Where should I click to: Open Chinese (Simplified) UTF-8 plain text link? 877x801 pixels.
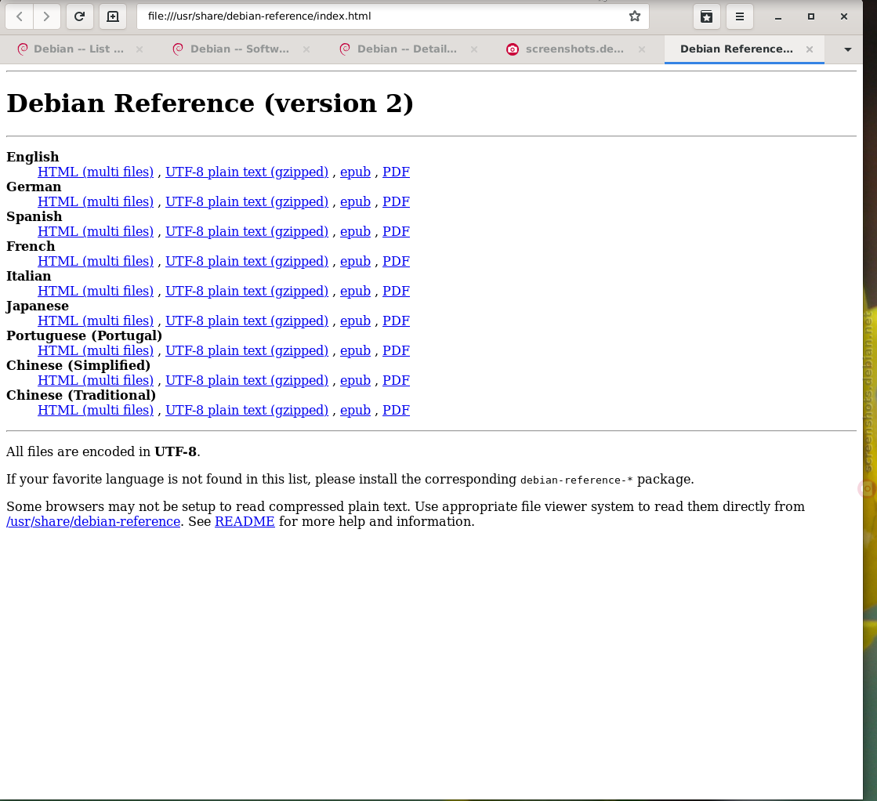247,380
